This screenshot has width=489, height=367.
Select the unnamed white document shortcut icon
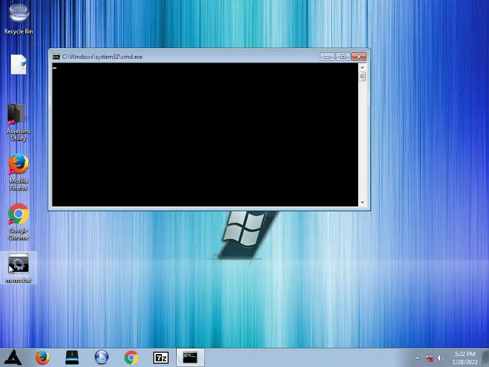19,65
